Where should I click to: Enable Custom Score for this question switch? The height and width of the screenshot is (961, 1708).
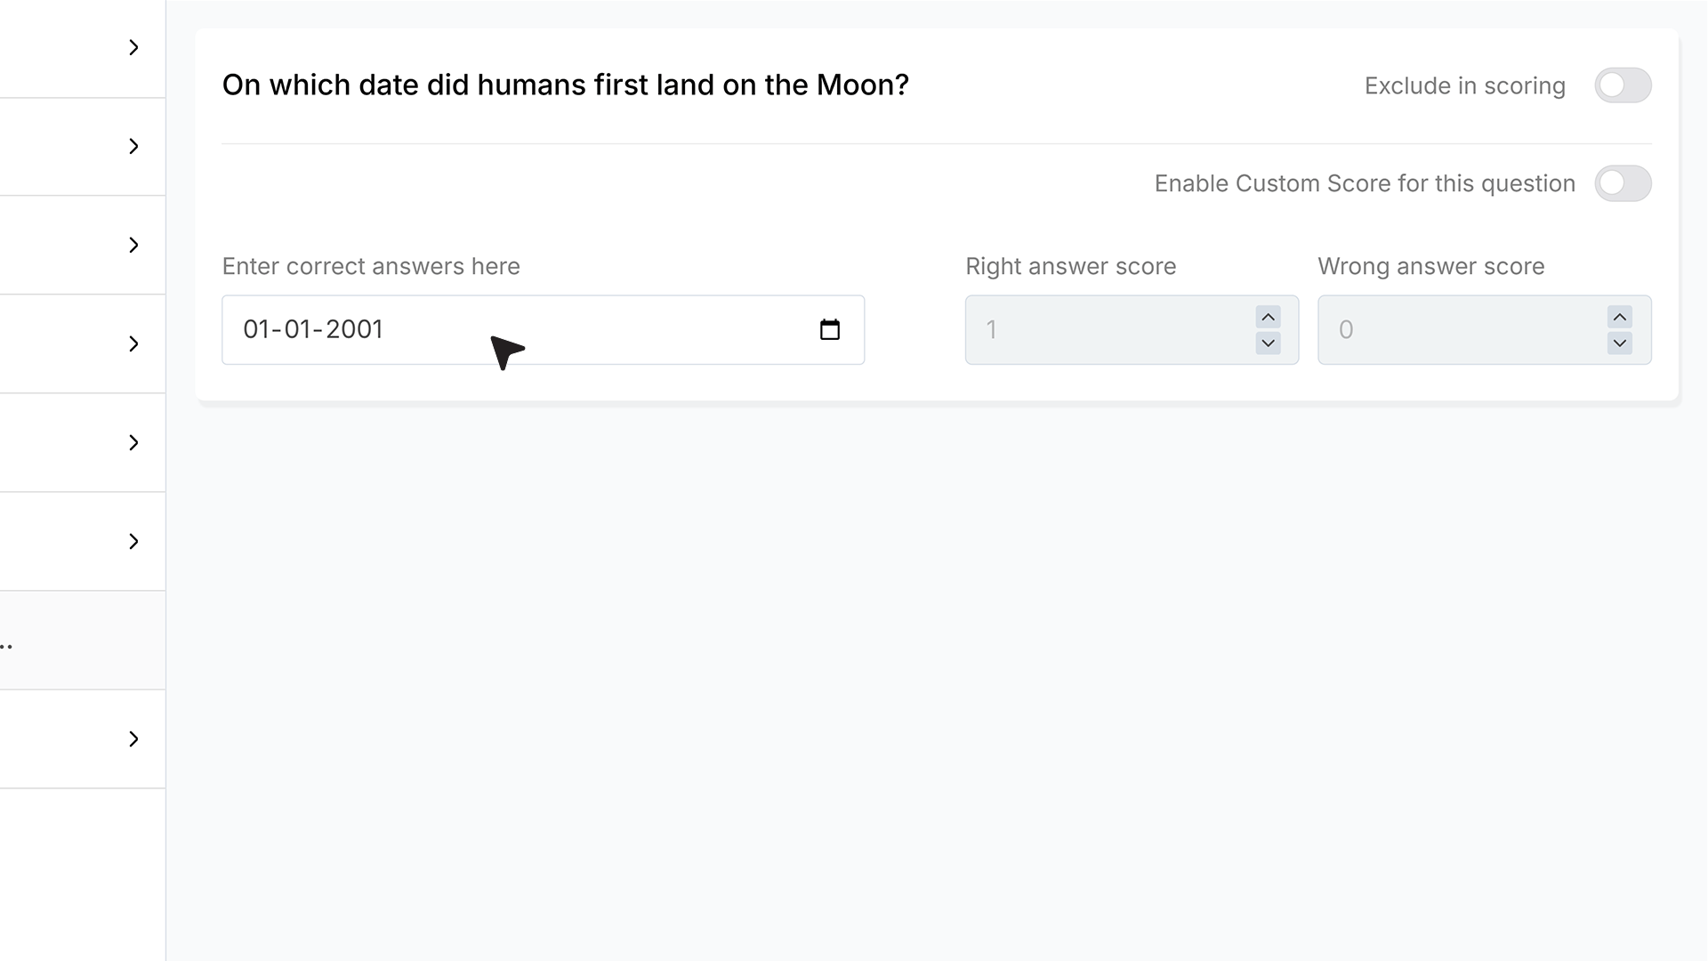[1623, 183]
